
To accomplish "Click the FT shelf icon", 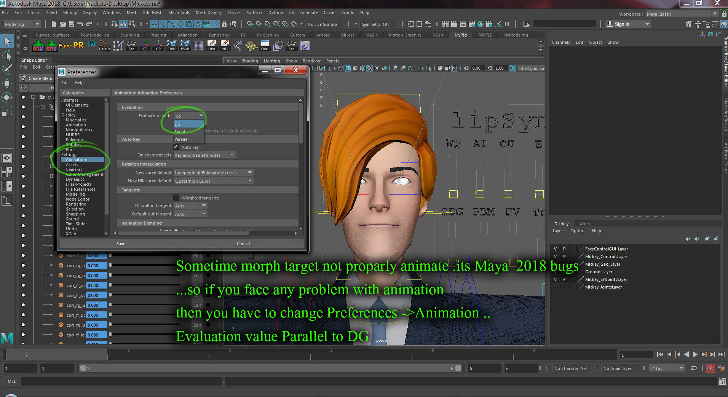I will tap(145, 46).
